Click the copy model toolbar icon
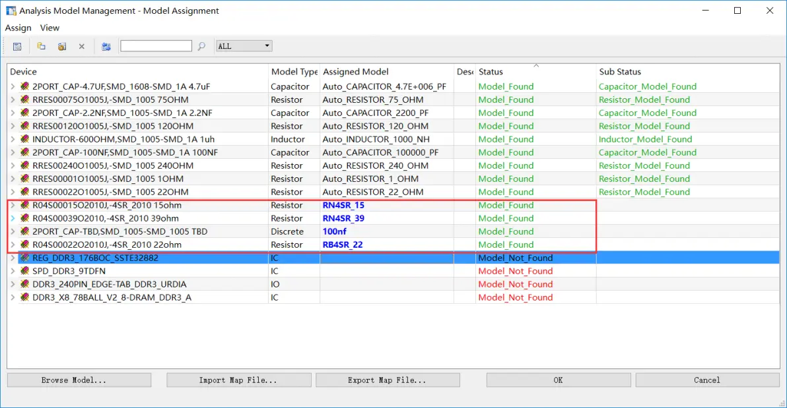The height and width of the screenshot is (408, 787). tap(41, 46)
